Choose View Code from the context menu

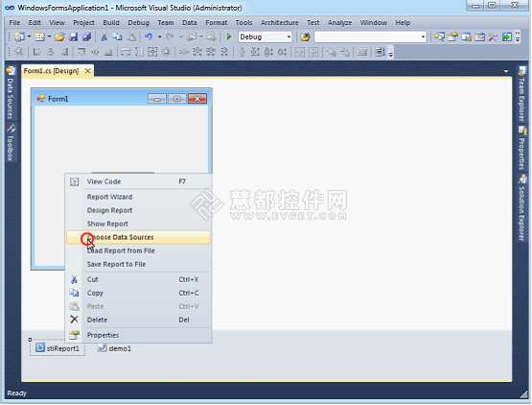click(x=138, y=181)
